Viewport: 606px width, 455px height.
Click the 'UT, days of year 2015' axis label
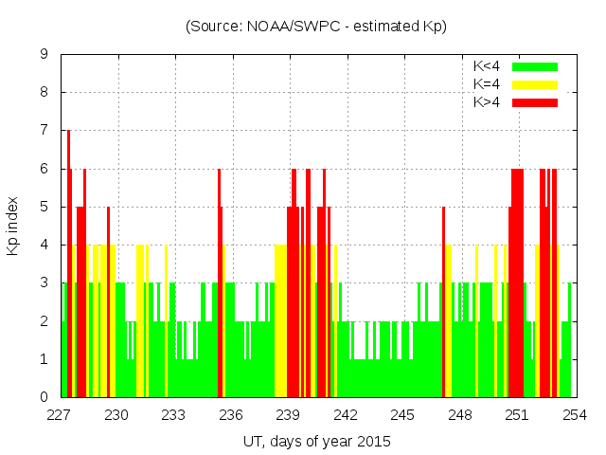pos(315,441)
